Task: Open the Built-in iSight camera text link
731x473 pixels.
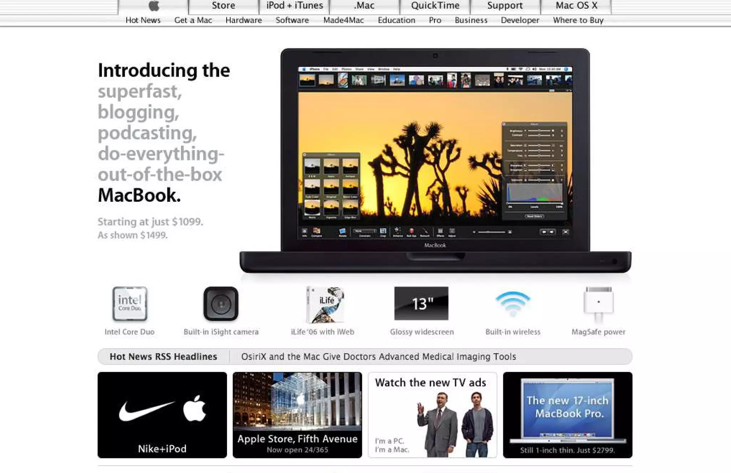Action: 221,332
